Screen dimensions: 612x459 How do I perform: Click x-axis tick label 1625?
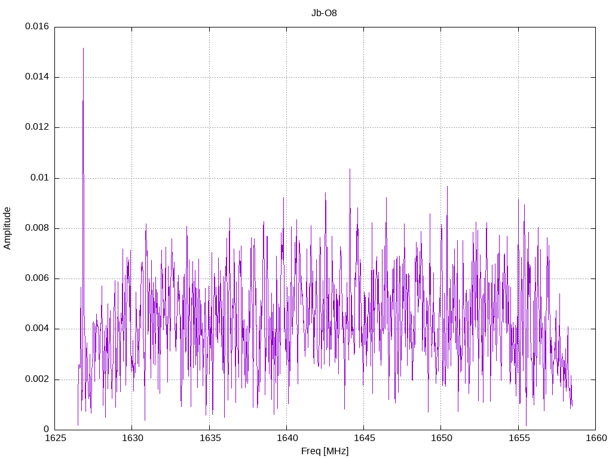point(55,438)
